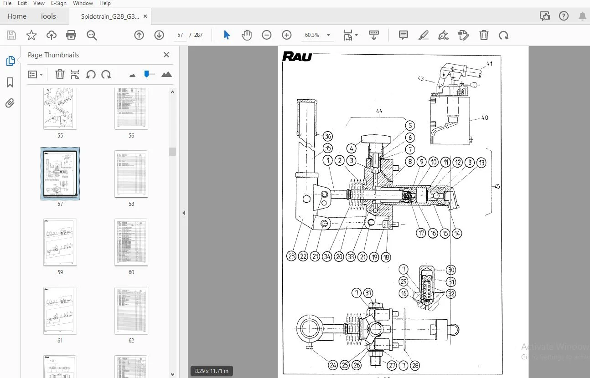Open the share review icon at top right
The width and height of the screenshot is (590, 378).
coord(545,16)
